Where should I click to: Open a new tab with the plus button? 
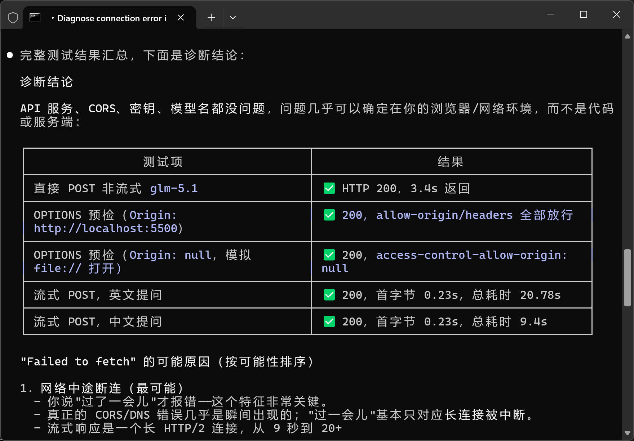211,17
